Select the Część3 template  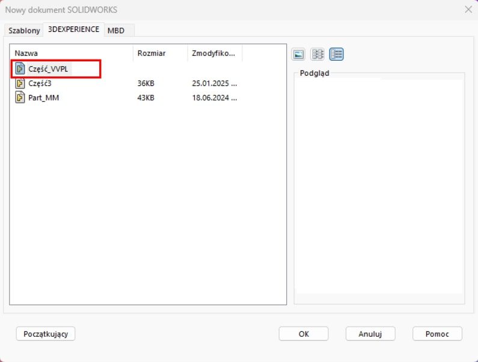tap(40, 83)
